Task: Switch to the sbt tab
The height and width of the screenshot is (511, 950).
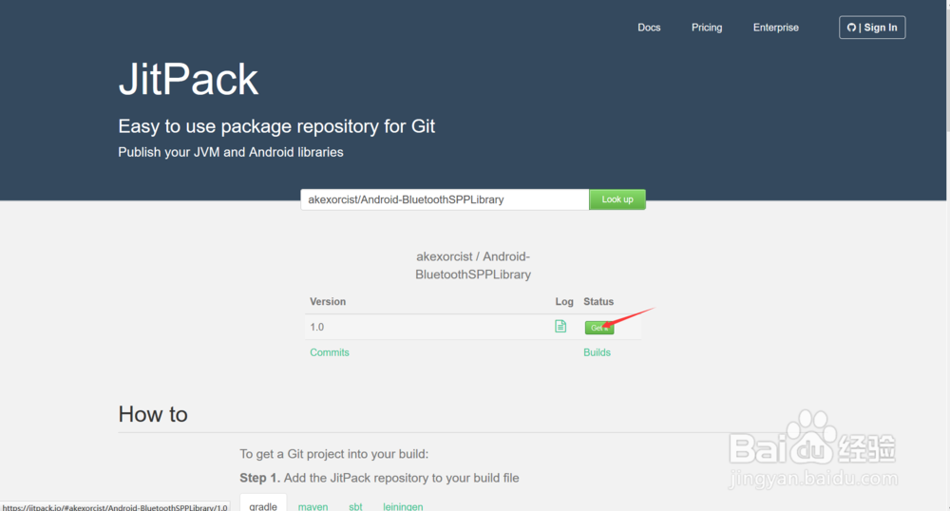Action: (x=355, y=506)
